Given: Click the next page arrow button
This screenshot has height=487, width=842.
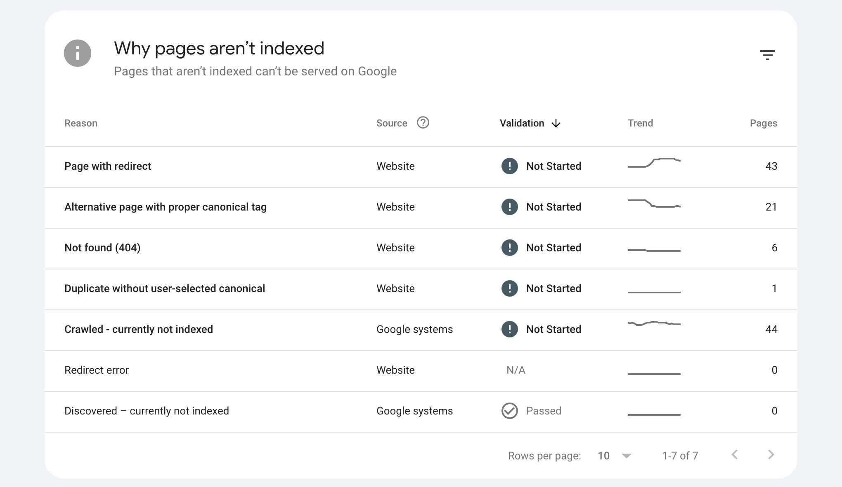Looking at the screenshot, I should pyautogui.click(x=771, y=454).
